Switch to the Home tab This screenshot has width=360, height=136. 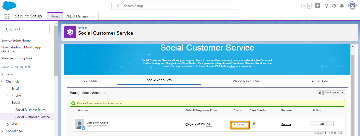(x=55, y=16)
